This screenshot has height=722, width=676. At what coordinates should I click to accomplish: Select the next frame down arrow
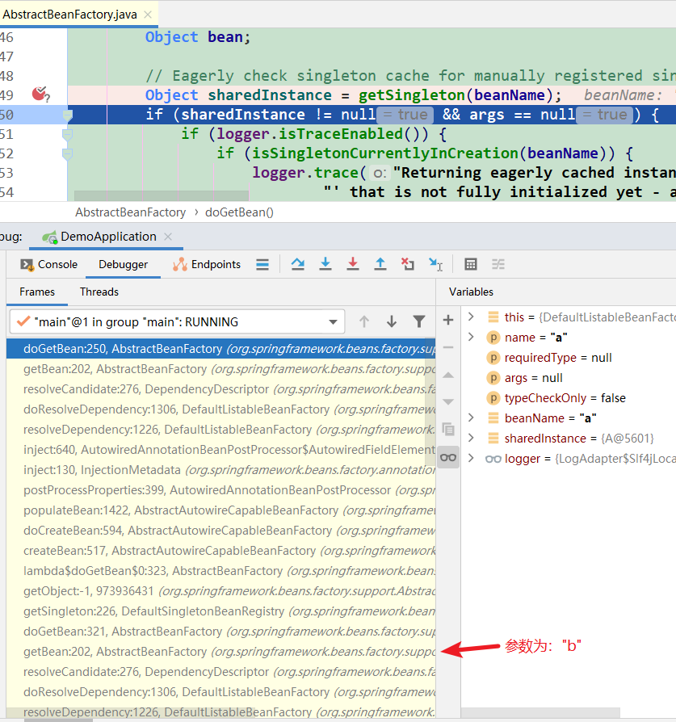392,321
